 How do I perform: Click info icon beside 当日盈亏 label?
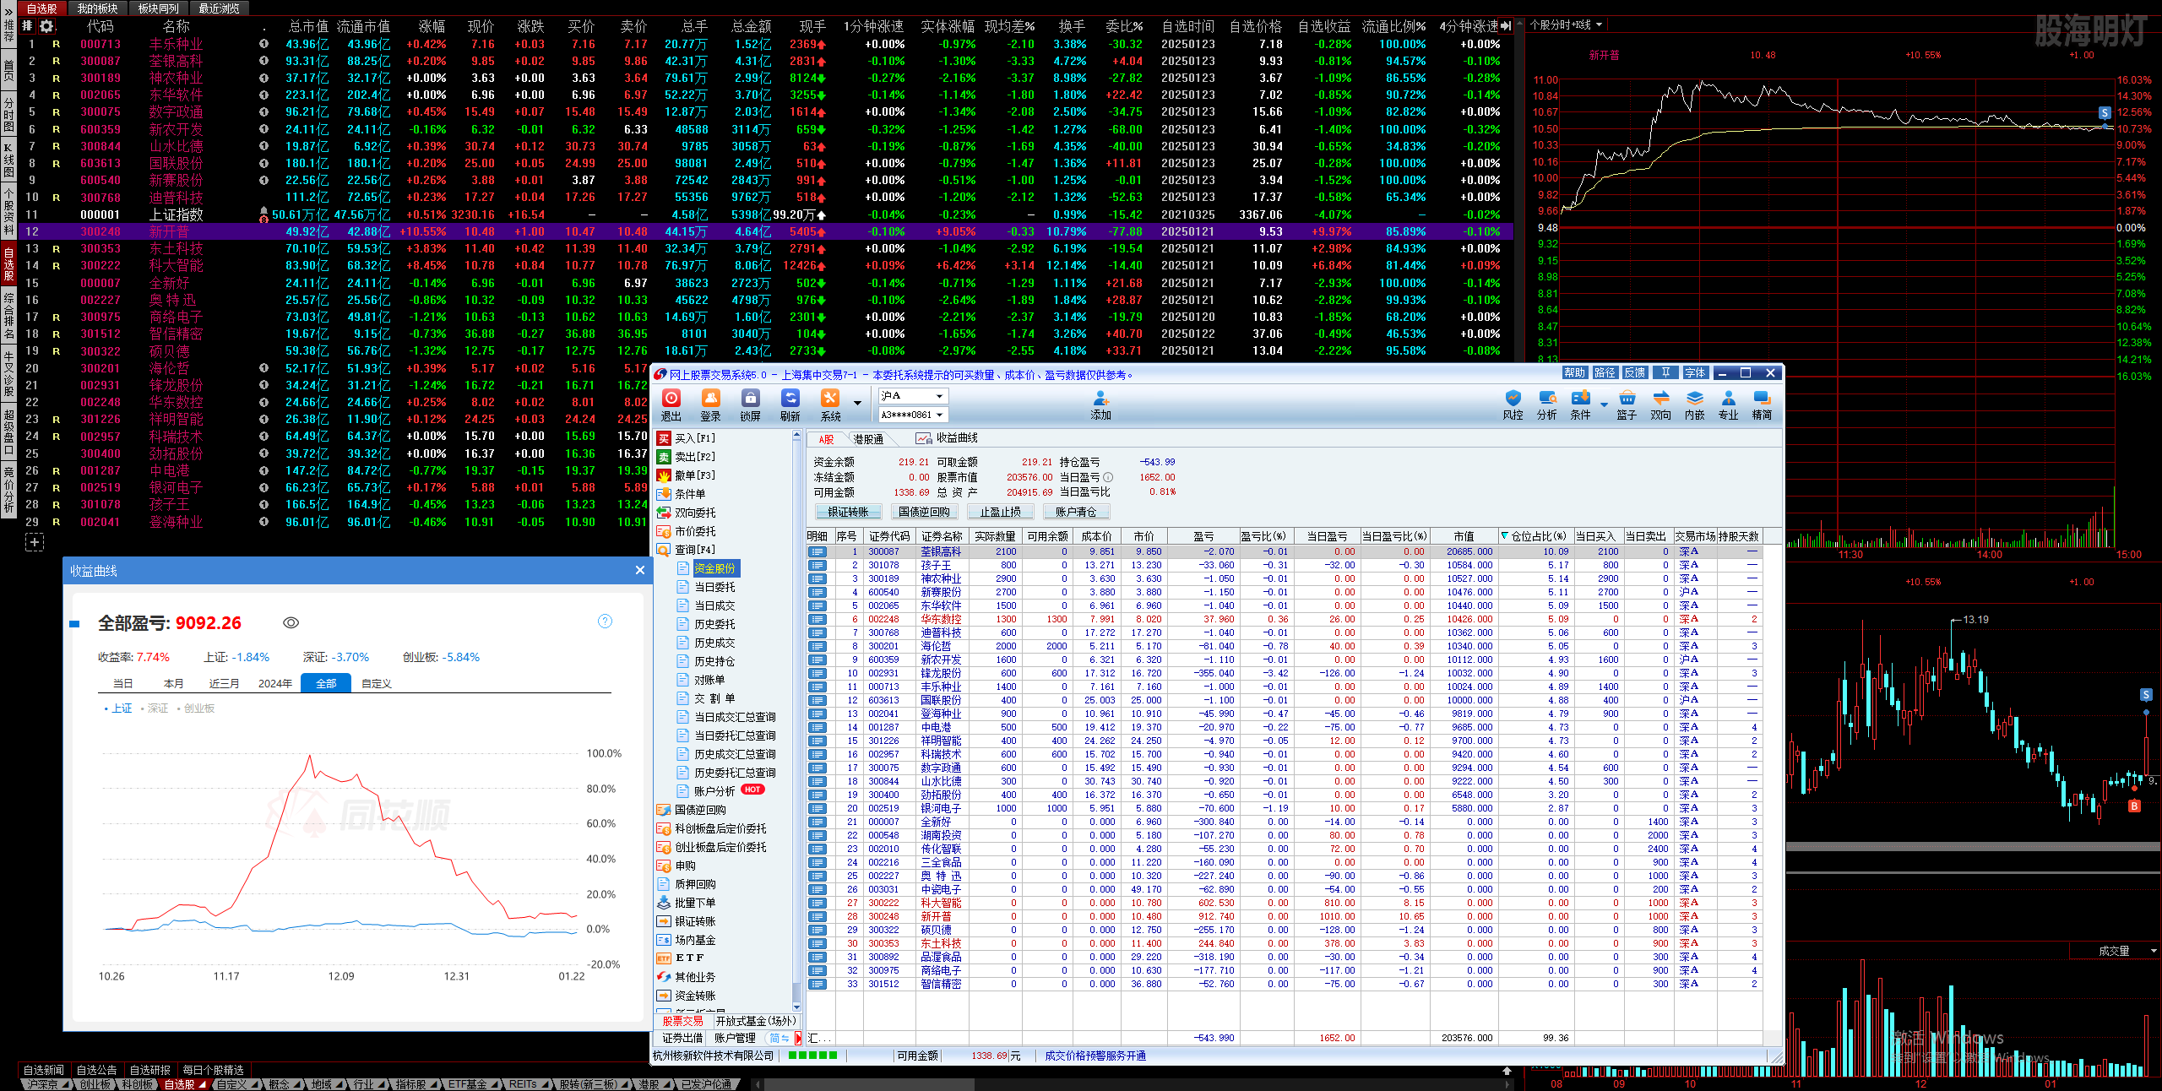coord(1108,477)
